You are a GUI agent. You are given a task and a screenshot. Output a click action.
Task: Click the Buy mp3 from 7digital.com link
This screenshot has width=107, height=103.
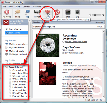pyautogui.click(x=76, y=42)
